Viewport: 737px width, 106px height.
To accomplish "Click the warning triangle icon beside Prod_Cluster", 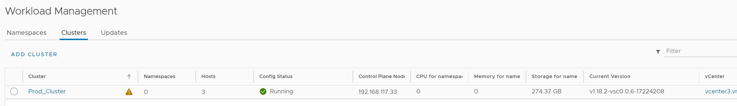I will coord(129,92).
